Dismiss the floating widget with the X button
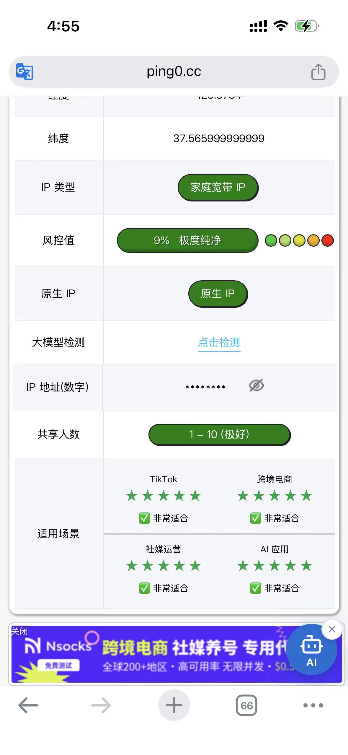 coord(332,629)
